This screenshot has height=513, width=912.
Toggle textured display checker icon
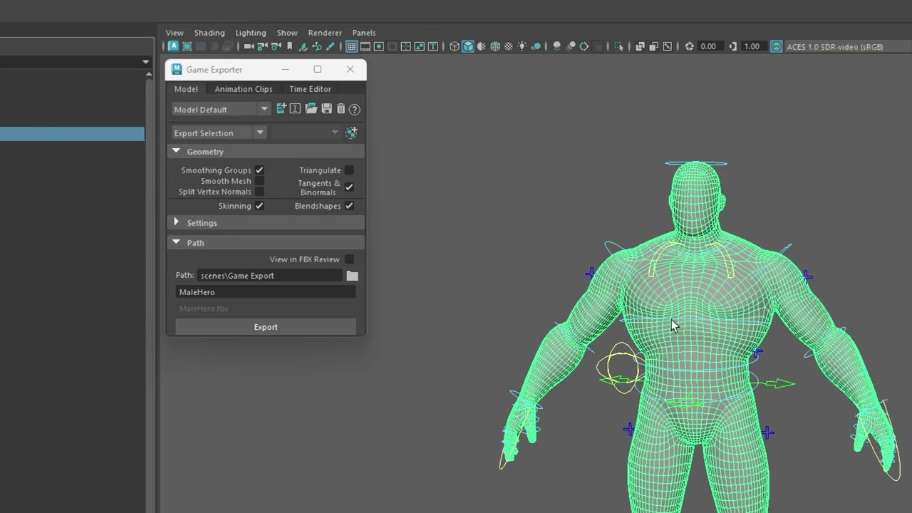[508, 46]
